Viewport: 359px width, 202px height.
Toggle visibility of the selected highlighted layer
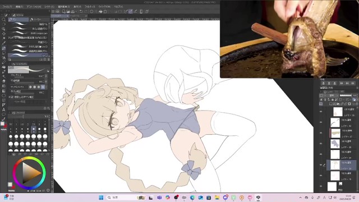321,165
